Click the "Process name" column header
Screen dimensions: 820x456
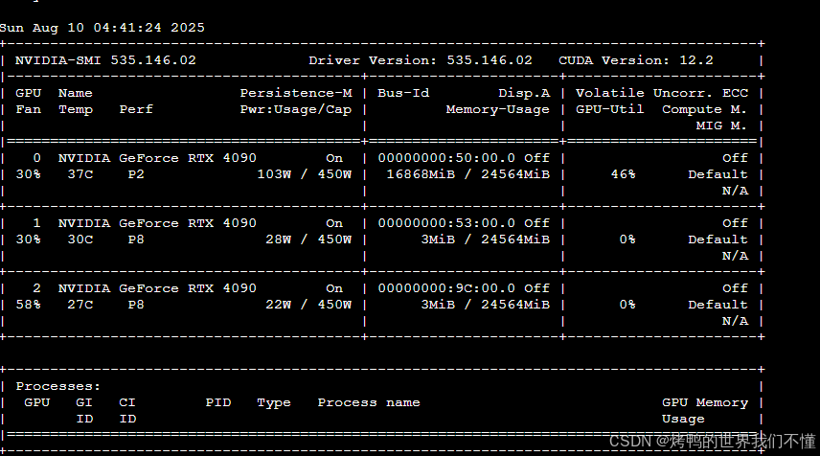coord(369,402)
